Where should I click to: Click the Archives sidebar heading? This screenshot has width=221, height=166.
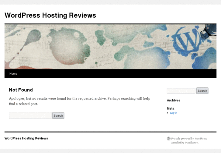point(174,100)
